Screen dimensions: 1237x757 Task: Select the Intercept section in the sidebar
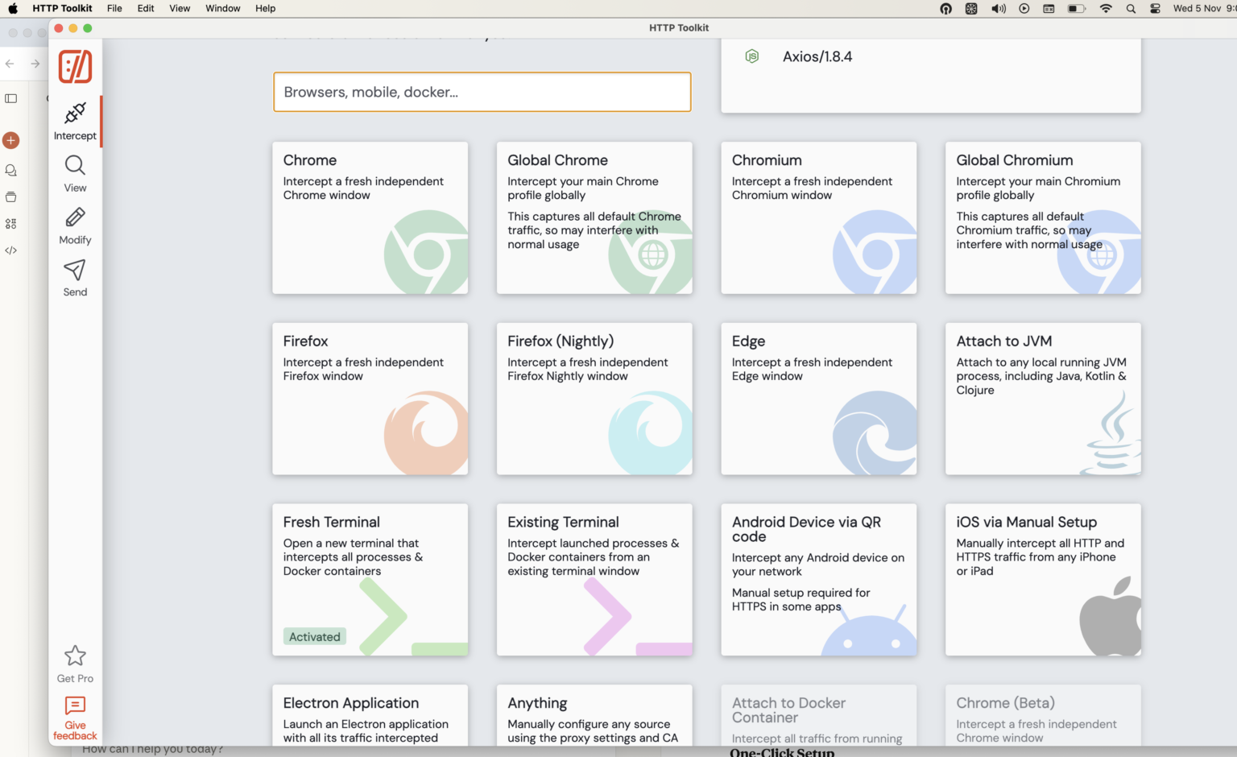tap(74, 121)
